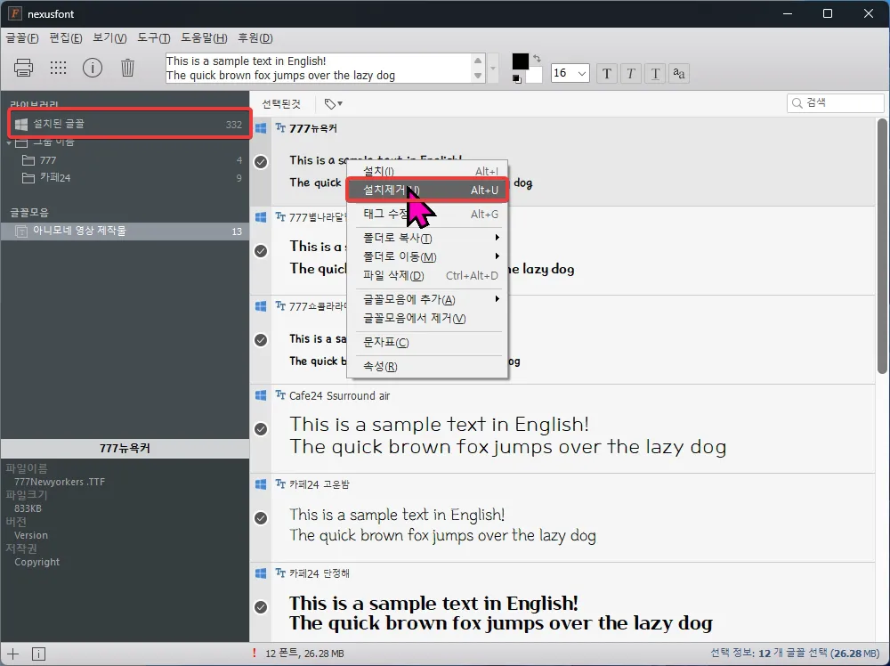Viewport: 890px width, 666px height.
Task: Toggle the check mark for 카페24 고운밤
Action: [261, 518]
